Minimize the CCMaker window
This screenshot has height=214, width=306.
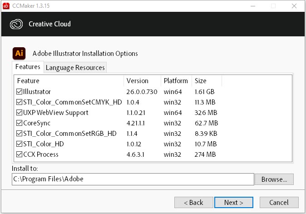point(253,6)
